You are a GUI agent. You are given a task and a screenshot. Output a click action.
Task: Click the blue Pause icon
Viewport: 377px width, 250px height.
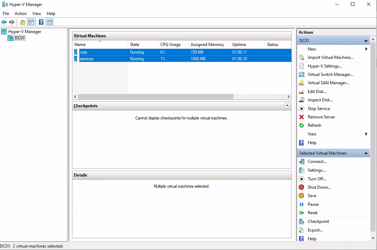tap(302, 204)
